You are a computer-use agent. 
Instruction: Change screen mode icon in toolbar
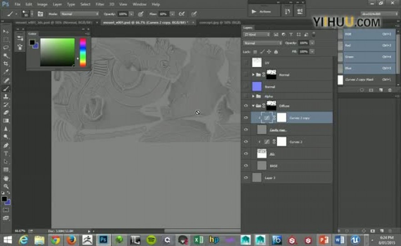[6, 218]
